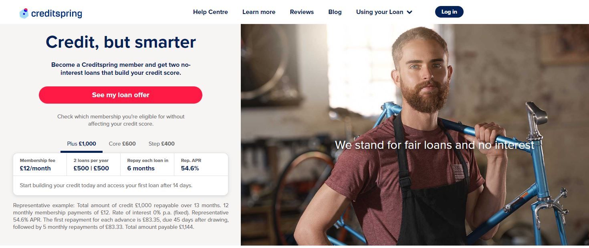Click See my loan offer button

point(121,95)
